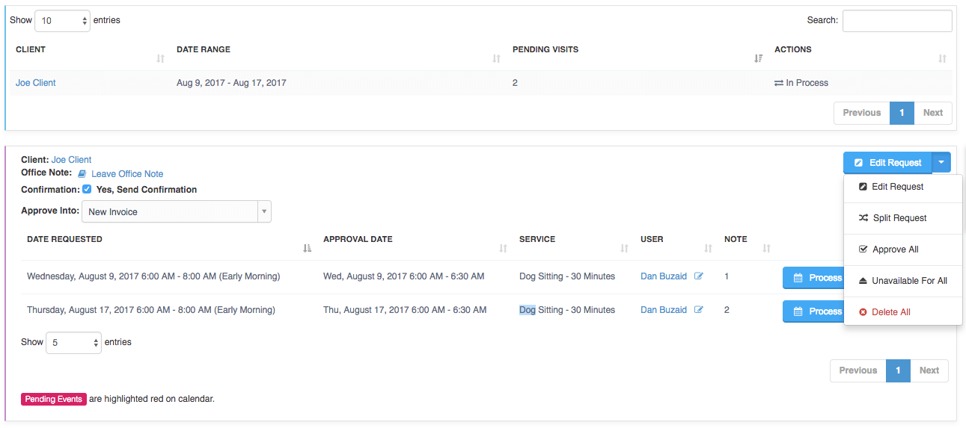The image size is (966, 428).
Task: Toggle Yes, Send Confirmation checkbox
Action: click(x=87, y=190)
